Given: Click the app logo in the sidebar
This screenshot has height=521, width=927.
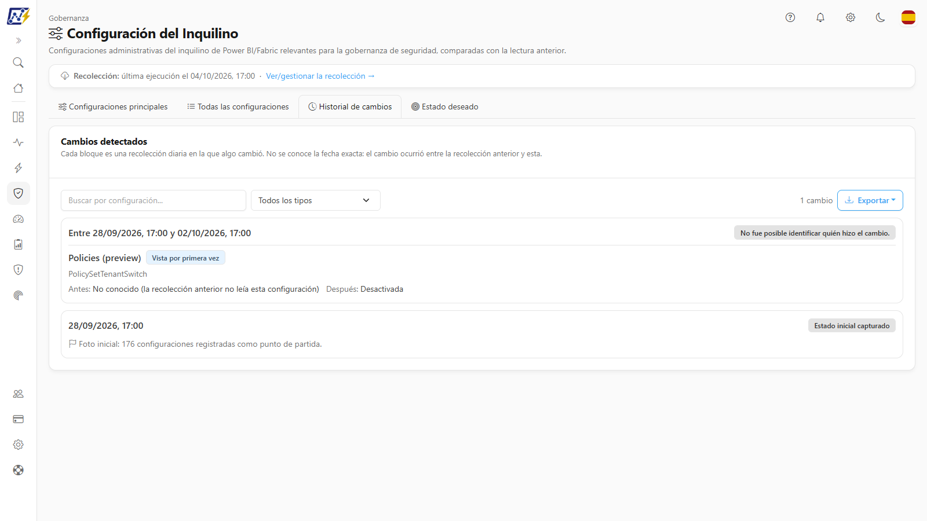Looking at the screenshot, I should pyautogui.click(x=19, y=16).
